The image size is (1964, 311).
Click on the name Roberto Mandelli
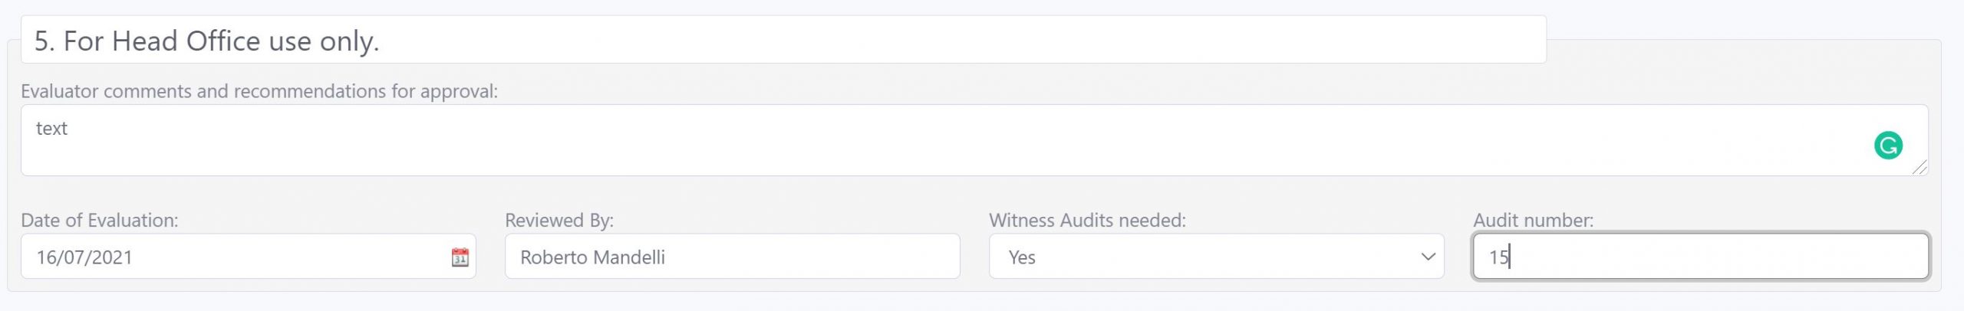(x=592, y=257)
